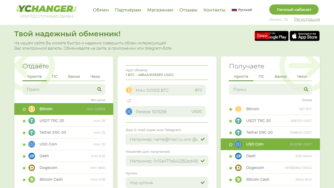
Task: Select ПС tab in Получаете panel
Action: [x=261, y=77]
